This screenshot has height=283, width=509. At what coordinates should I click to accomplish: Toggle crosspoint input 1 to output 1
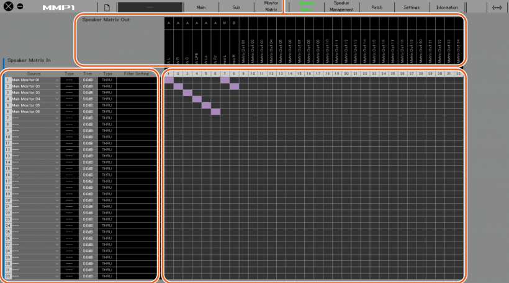(x=169, y=80)
